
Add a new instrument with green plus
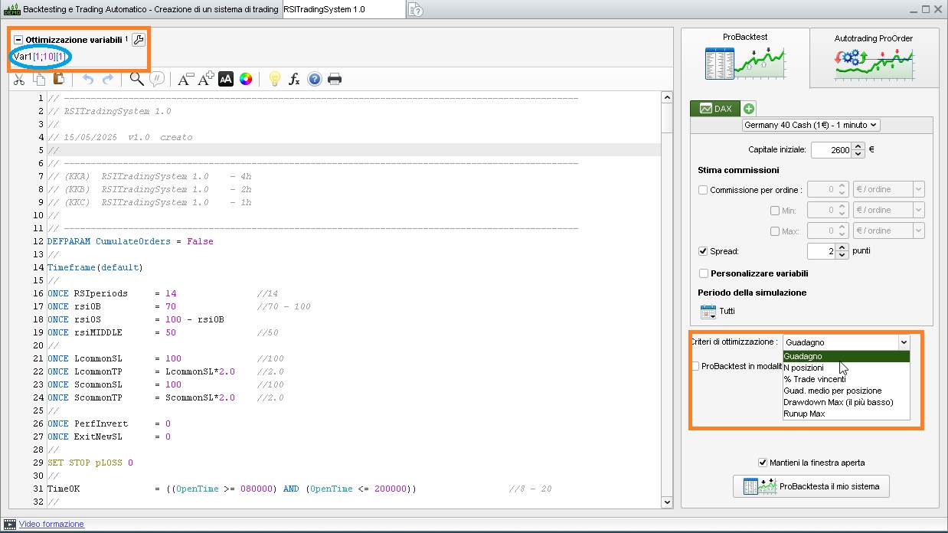[748, 109]
